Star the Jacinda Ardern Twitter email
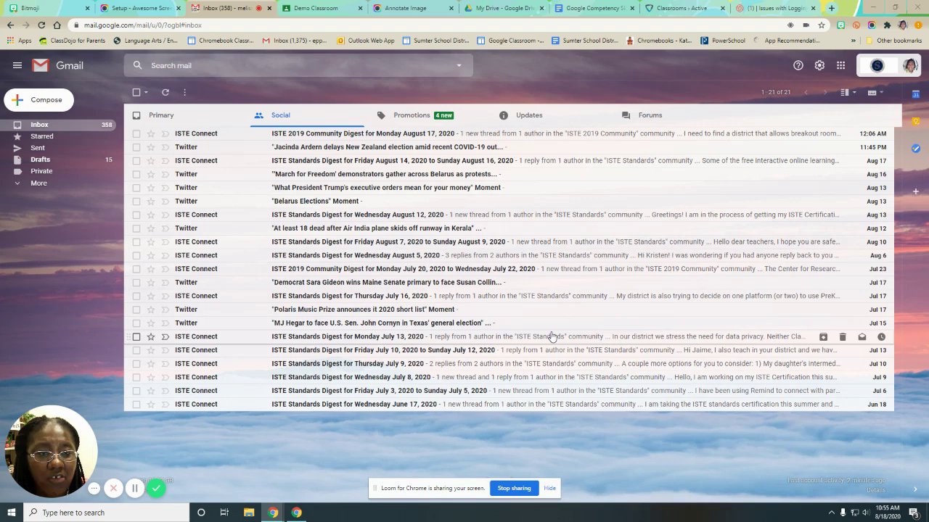929x522 pixels. pyautogui.click(x=151, y=147)
